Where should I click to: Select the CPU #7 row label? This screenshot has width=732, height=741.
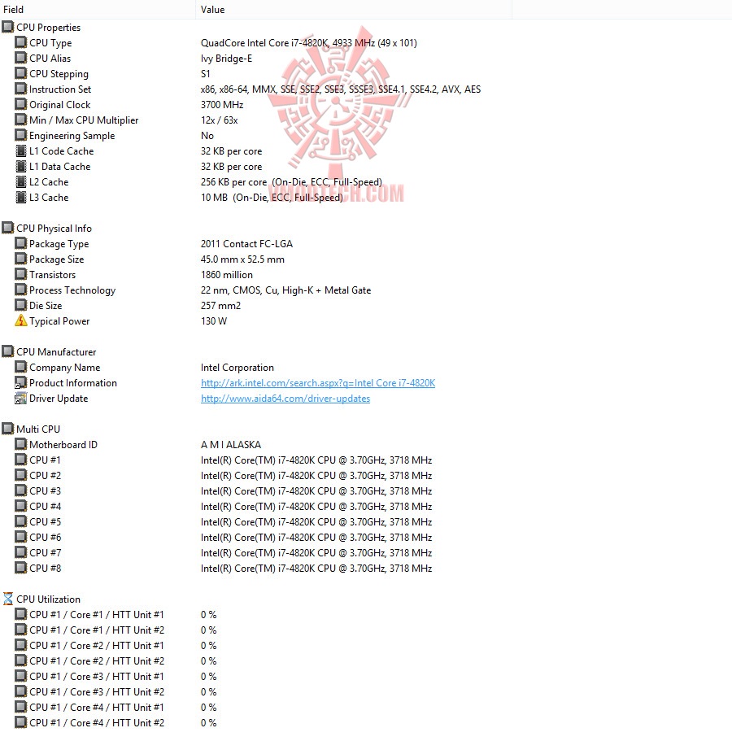tap(46, 552)
